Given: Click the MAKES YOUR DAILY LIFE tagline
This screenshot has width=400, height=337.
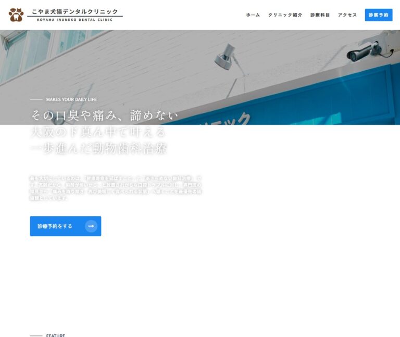Looking at the screenshot, I should click(71, 100).
